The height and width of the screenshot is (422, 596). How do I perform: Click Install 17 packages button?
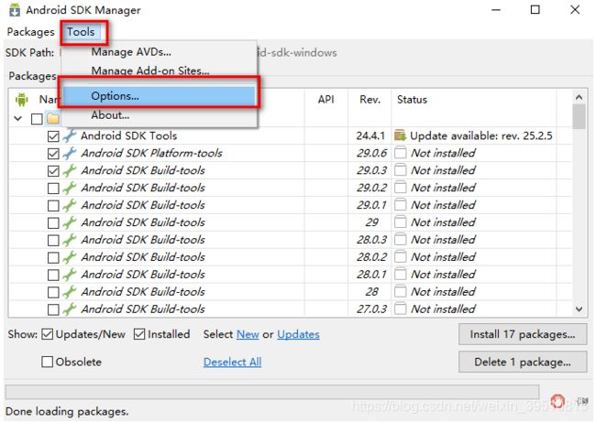point(523,334)
